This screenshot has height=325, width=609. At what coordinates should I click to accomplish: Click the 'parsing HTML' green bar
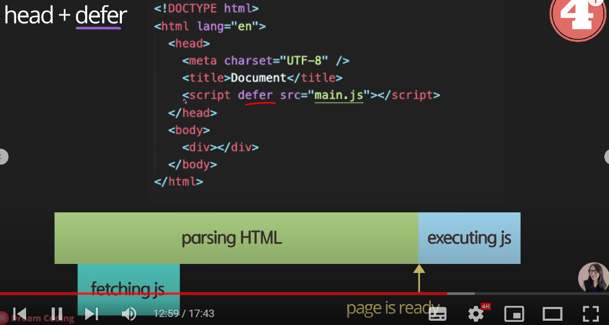pyautogui.click(x=236, y=238)
